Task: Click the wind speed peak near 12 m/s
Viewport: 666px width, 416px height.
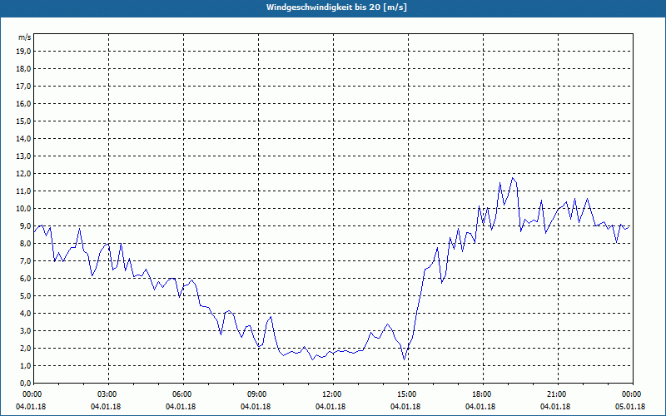Action: click(x=513, y=178)
